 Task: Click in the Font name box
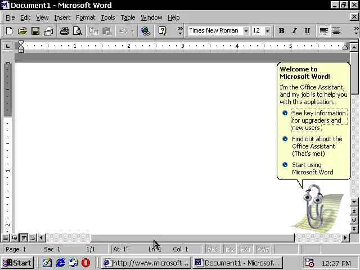(x=215, y=31)
